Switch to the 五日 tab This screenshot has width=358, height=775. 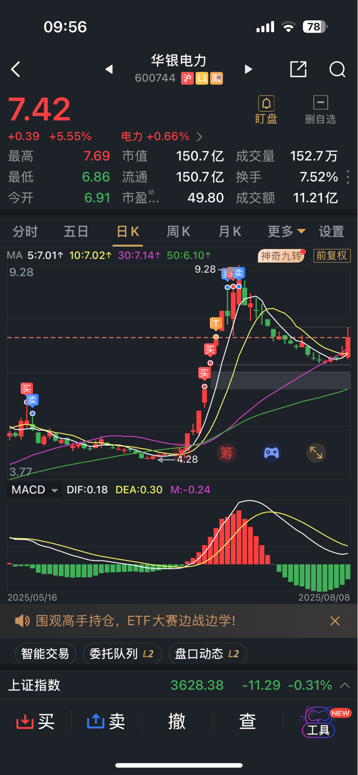click(x=76, y=231)
